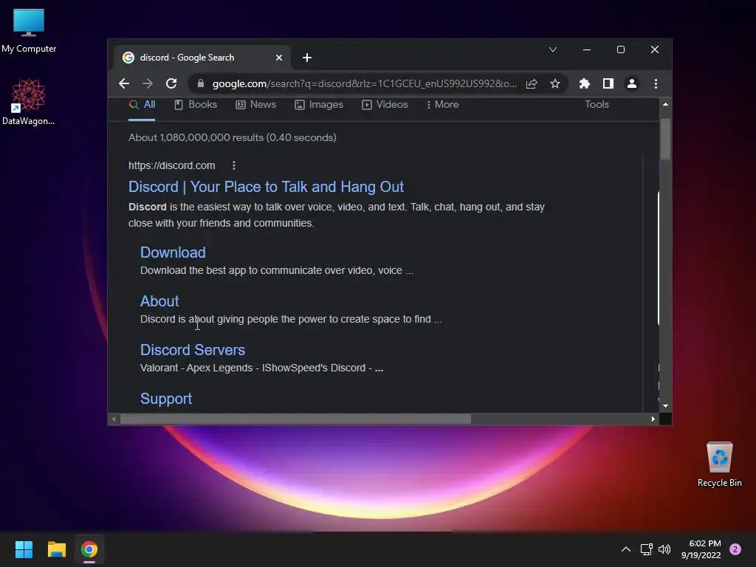Toggle Chrome's side panel icon
This screenshot has height=567, width=756.
pos(608,84)
